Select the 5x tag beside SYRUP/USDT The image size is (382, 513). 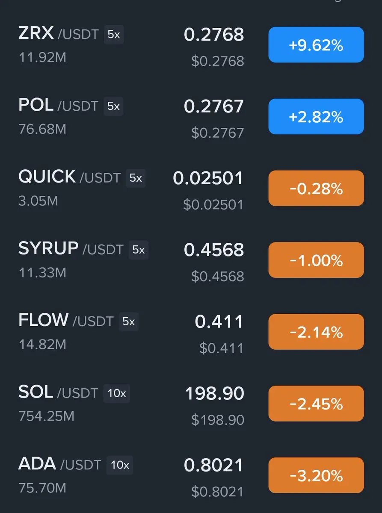click(139, 250)
